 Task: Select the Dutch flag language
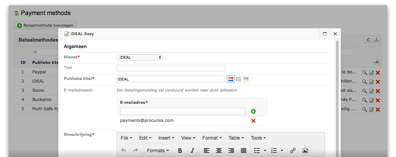coord(230,79)
